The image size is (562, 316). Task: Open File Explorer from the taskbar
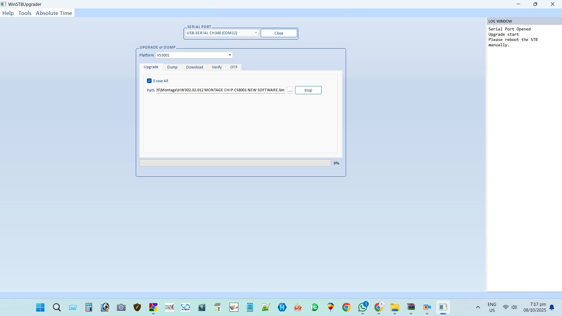pos(395,308)
